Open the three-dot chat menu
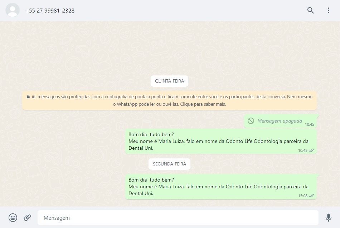The width and height of the screenshot is (340, 228). pyautogui.click(x=329, y=10)
